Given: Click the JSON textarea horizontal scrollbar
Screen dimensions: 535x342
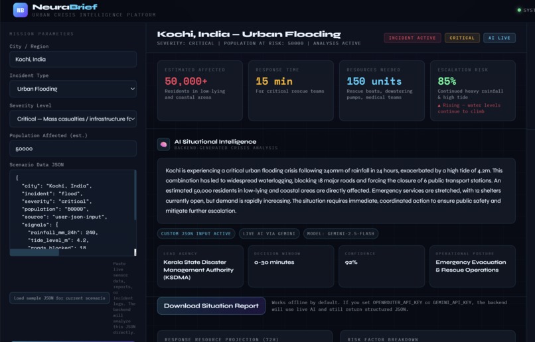Looking at the screenshot, I should coord(35,253).
